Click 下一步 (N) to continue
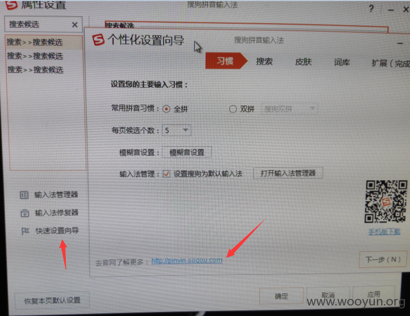The image size is (410, 316). click(x=383, y=259)
